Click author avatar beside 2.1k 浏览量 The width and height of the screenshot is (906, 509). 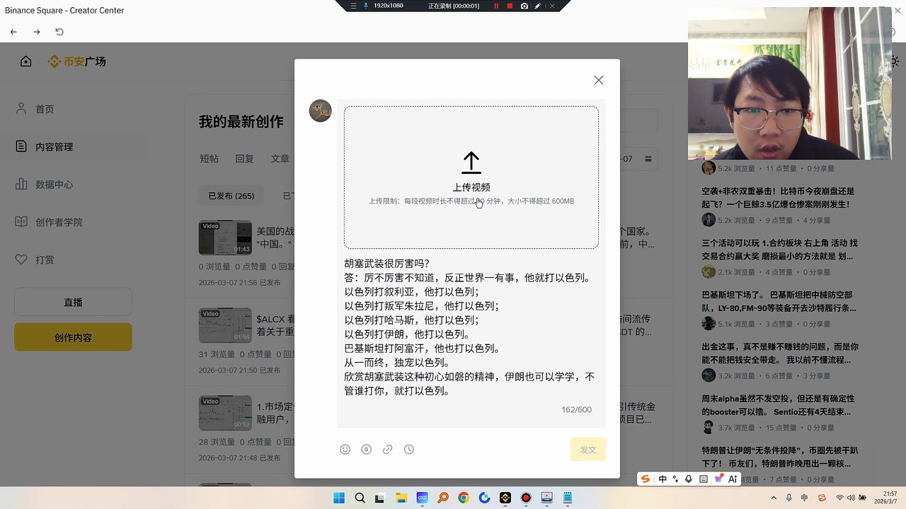709,272
